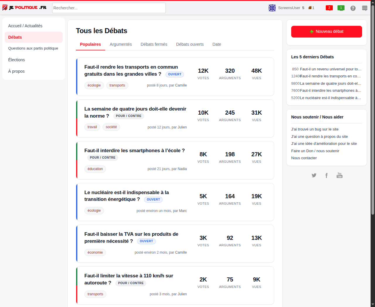Open the bronze badge counter
Viewport: 375px width, 307px height.
click(x=311, y=8)
